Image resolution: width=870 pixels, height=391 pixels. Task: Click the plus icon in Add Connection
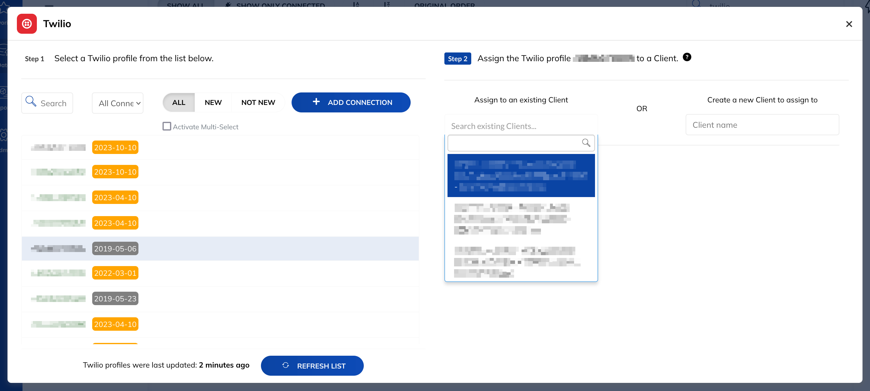click(316, 101)
